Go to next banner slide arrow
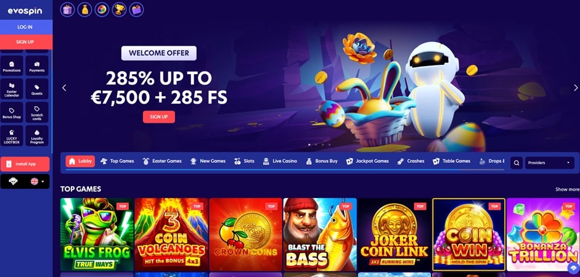580x277 pixels. (x=576, y=88)
